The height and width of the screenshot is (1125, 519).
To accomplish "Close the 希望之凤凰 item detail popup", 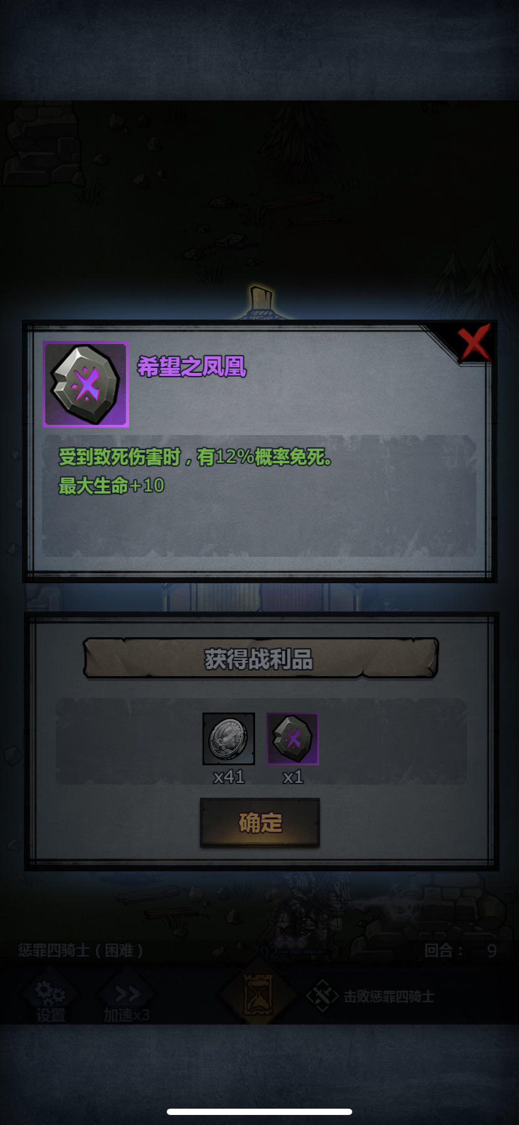I will [x=474, y=344].
